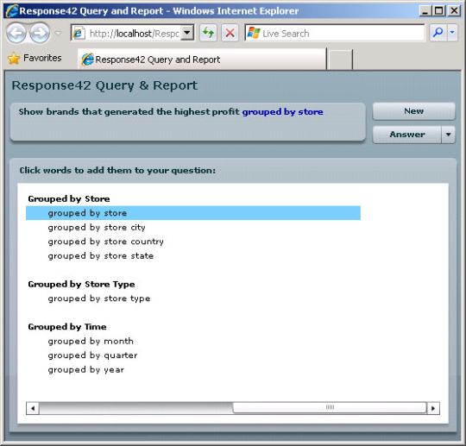
Task: Add 'grouped by month' to question
Action: tap(91, 341)
